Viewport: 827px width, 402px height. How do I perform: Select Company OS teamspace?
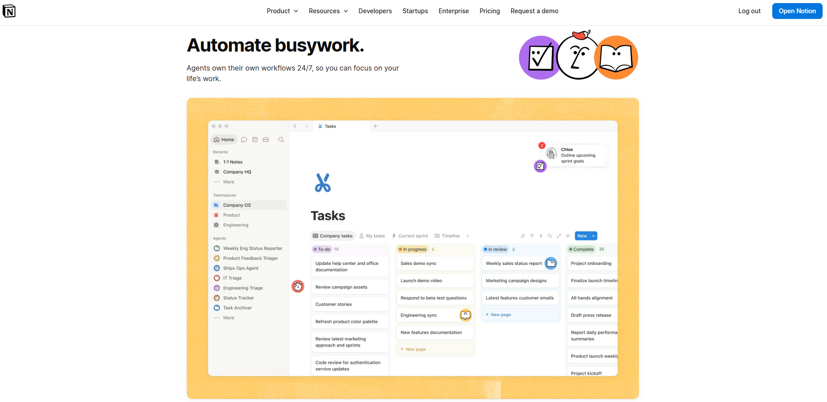249,205
